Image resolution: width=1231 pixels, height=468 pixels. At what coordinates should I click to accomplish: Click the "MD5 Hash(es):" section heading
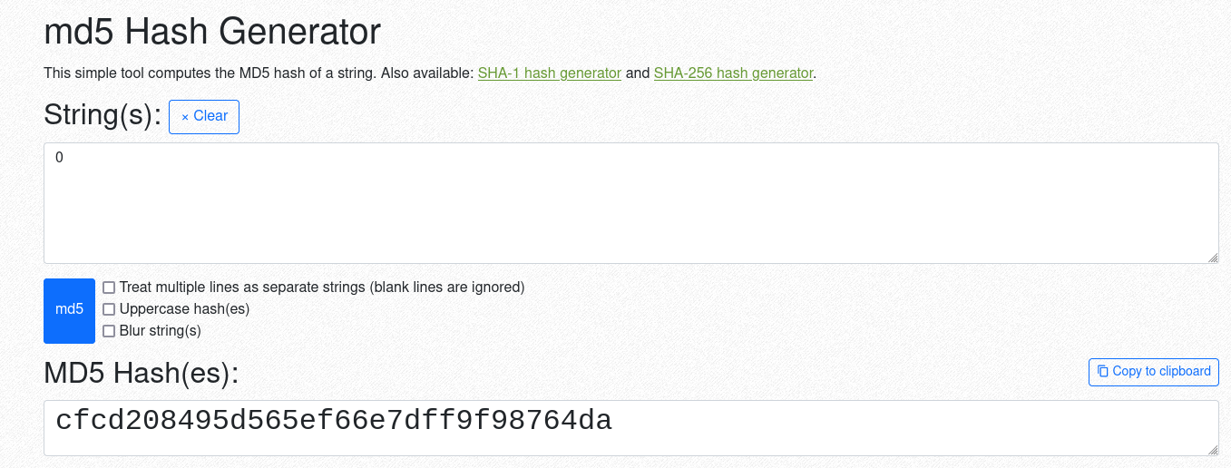tap(141, 373)
